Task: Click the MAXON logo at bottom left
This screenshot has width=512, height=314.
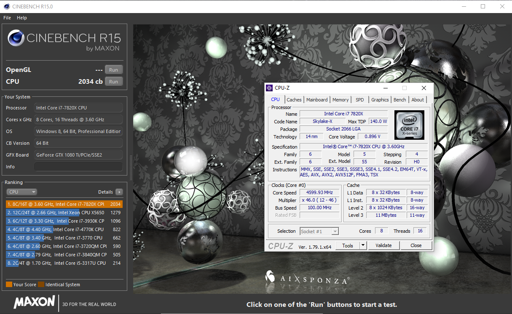Action: click(35, 302)
